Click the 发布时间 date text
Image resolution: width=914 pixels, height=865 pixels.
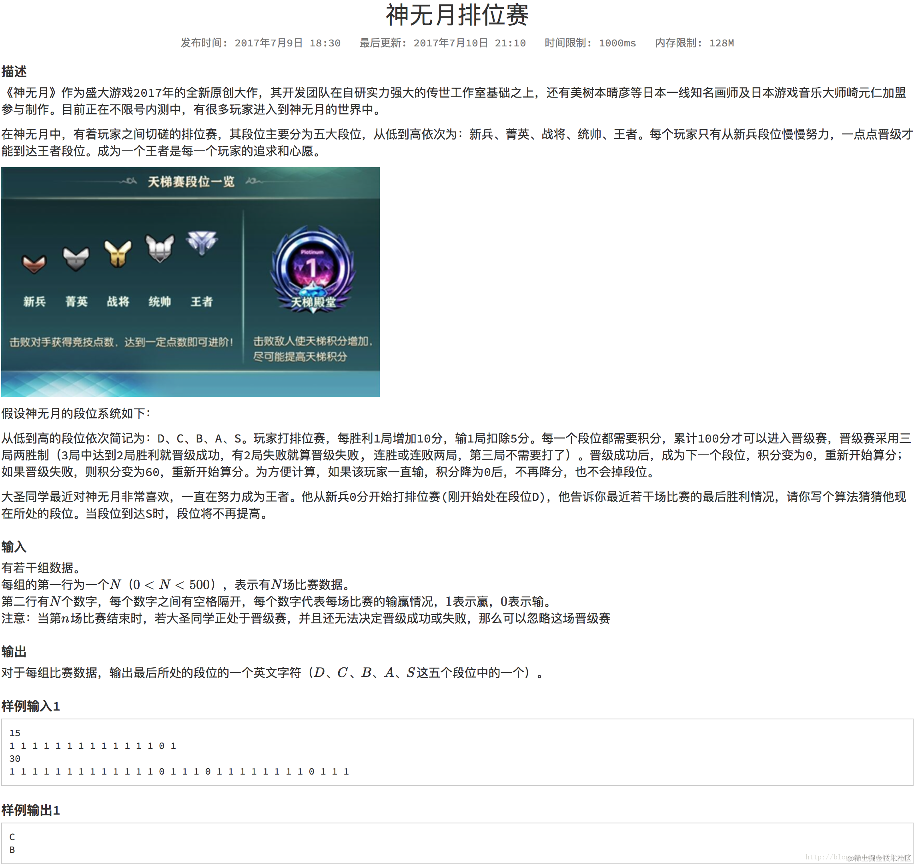click(260, 43)
